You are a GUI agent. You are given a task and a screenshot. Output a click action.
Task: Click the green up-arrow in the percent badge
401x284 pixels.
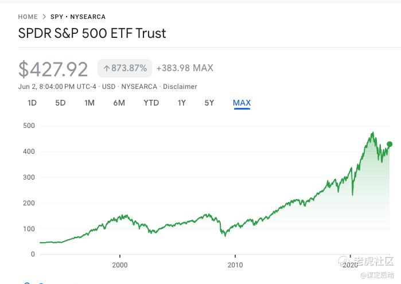point(106,68)
